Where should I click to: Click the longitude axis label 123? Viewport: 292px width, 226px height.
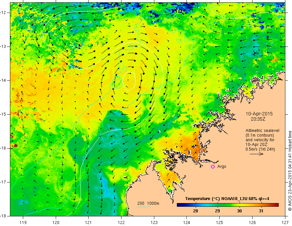pos(154,222)
